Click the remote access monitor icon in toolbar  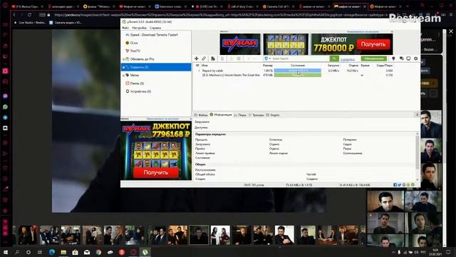(408, 59)
